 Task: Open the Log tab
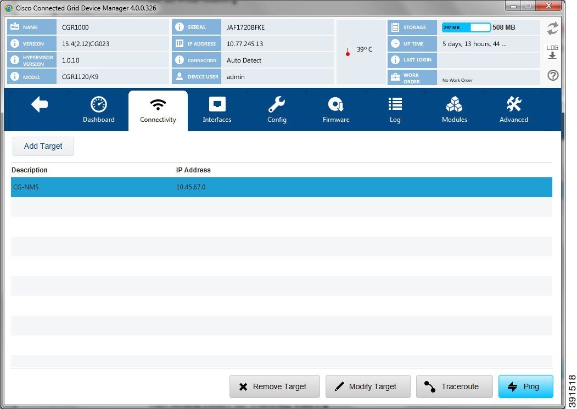(395, 110)
